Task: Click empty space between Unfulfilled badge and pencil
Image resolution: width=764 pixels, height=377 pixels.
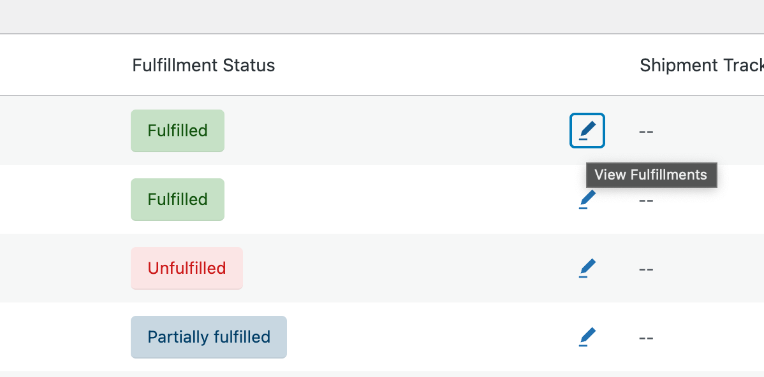Action: 408,268
